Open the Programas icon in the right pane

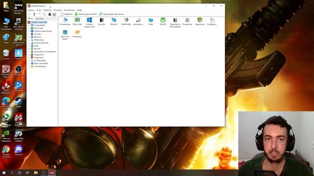[x=187, y=22]
